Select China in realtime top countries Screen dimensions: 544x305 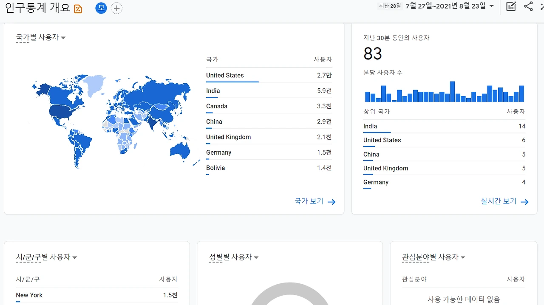coord(445,154)
